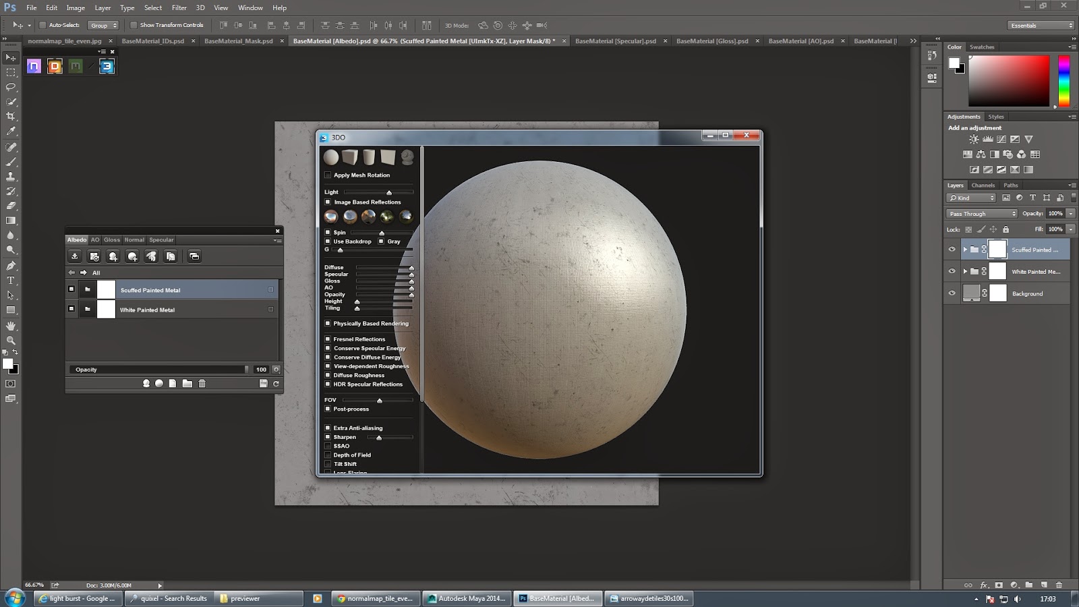Select the Zoom tool
Screen dimensions: 1079x607
tap(11, 341)
